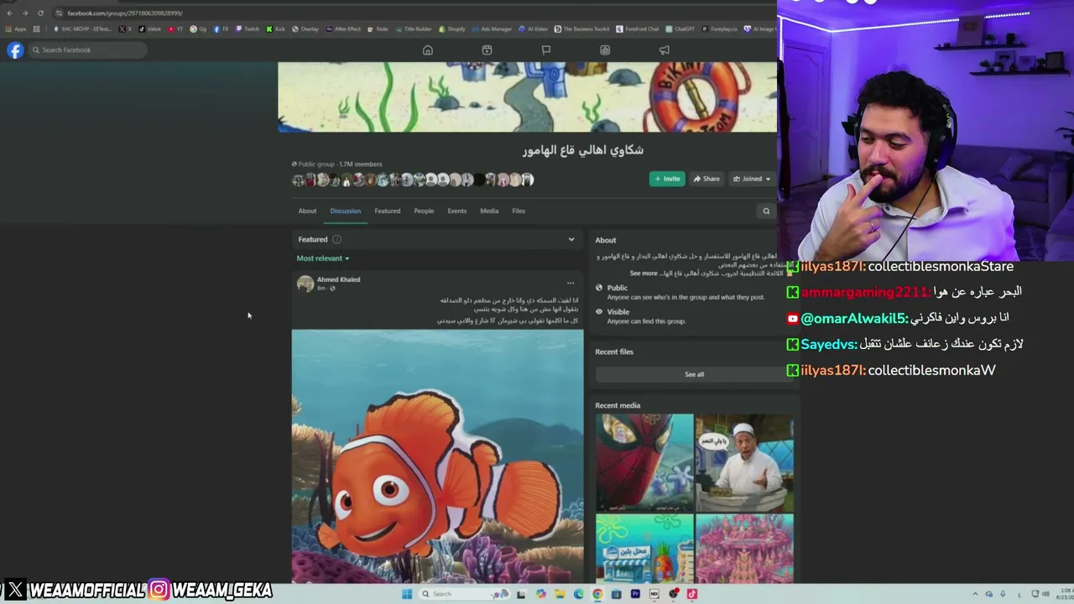The height and width of the screenshot is (604, 1074).
Task: Open the Twitch bookmark
Action: click(x=248, y=29)
